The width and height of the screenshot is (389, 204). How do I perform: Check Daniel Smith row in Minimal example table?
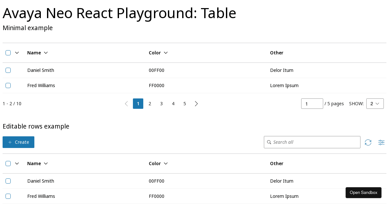[8, 70]
